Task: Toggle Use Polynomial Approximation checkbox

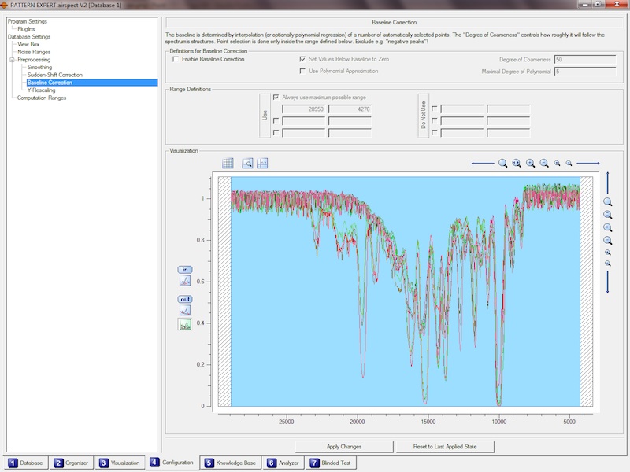Action: coord(302,71)
